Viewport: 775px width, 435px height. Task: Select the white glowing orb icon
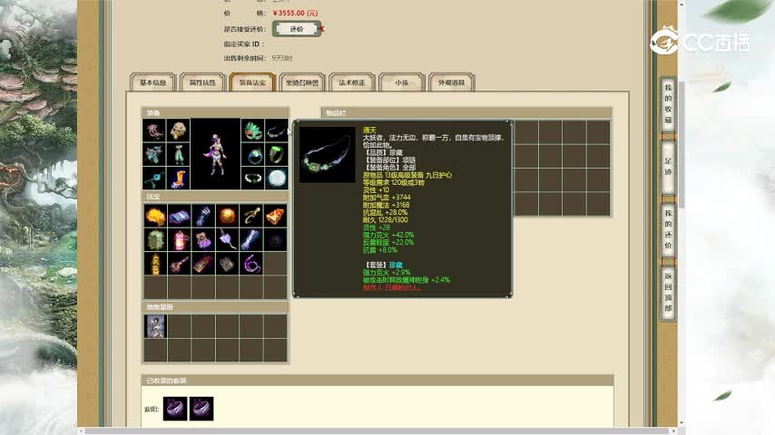click(276, 179)
